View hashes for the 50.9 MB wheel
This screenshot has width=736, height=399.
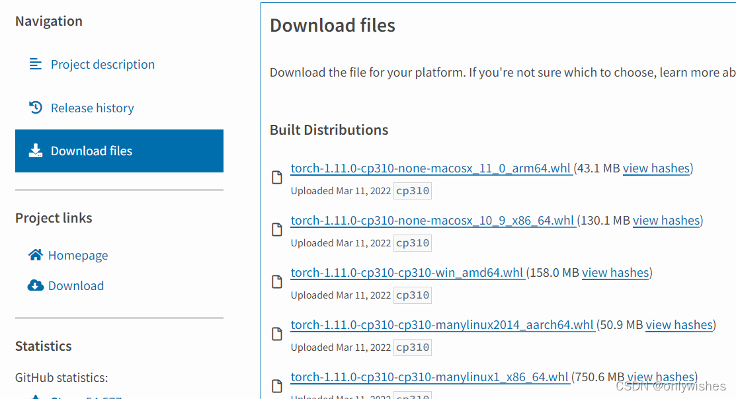[x=679, y=324]
